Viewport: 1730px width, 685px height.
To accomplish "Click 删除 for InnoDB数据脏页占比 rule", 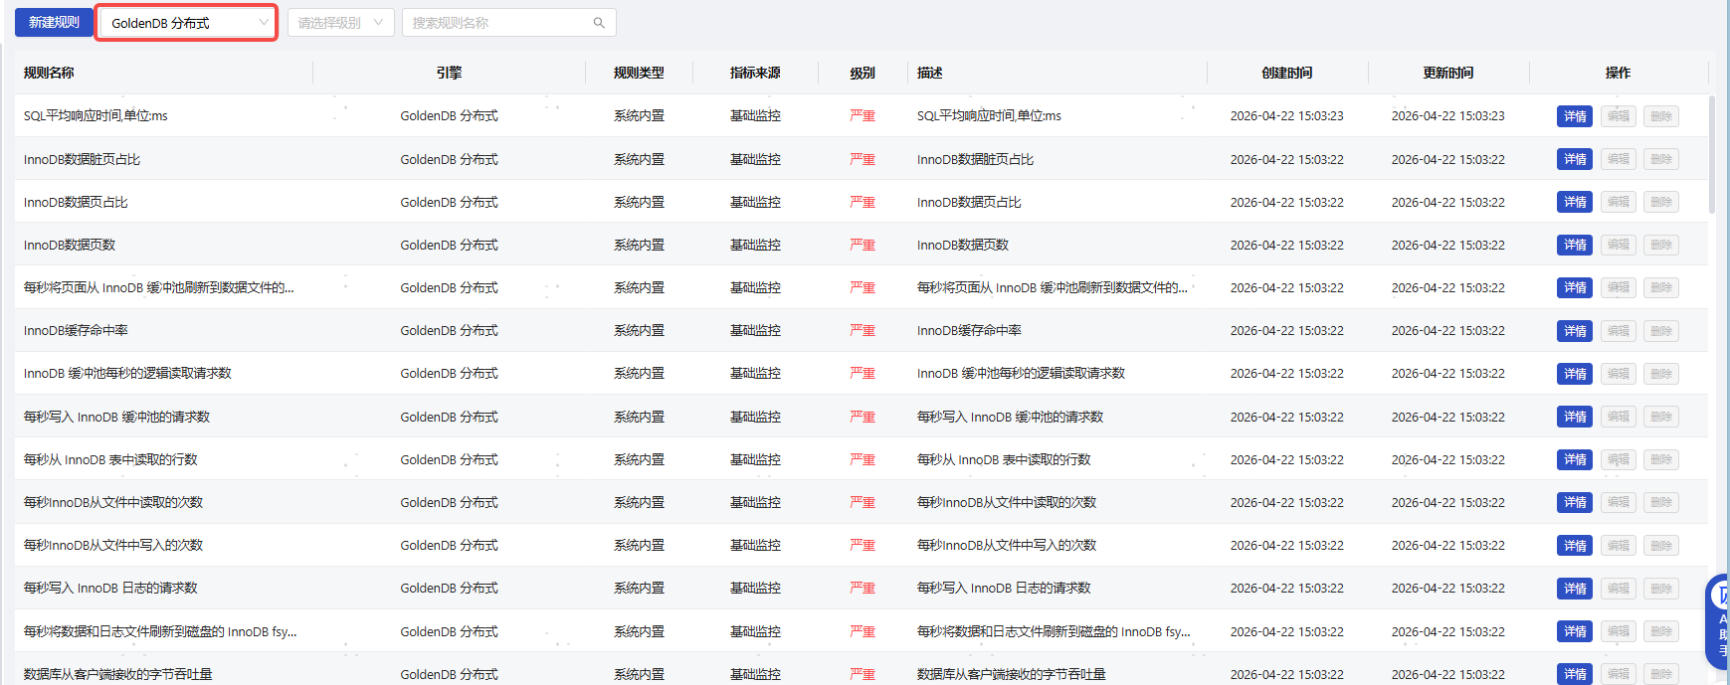I will 1661,159.
